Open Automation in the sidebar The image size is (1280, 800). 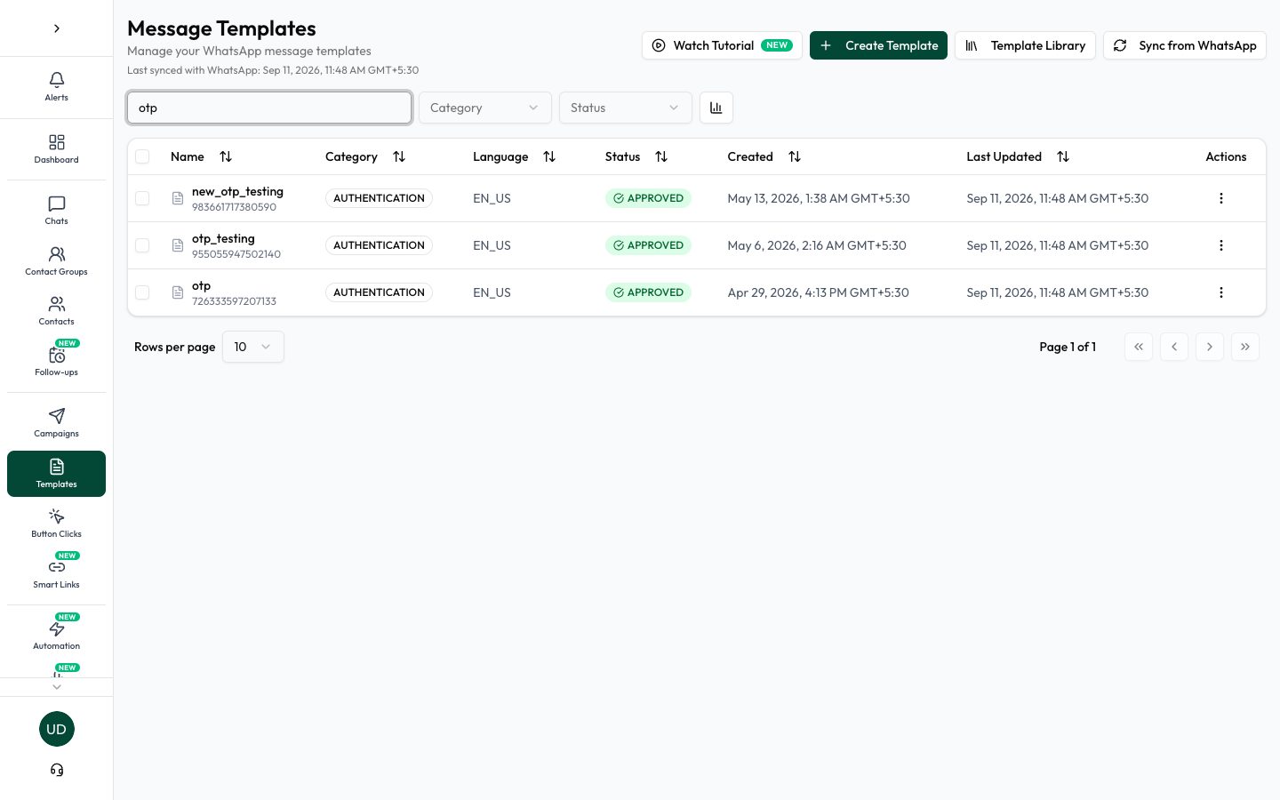coord(56,636)
